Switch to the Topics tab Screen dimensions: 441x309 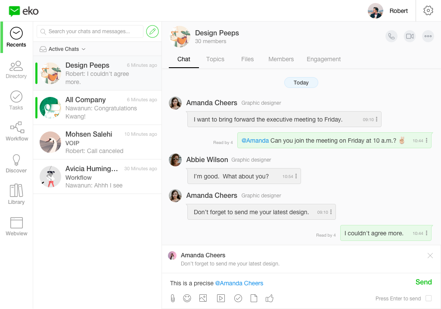tap(215, 59)
